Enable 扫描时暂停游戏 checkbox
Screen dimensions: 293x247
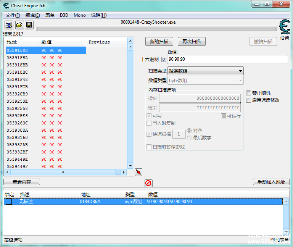pos(149,147)
